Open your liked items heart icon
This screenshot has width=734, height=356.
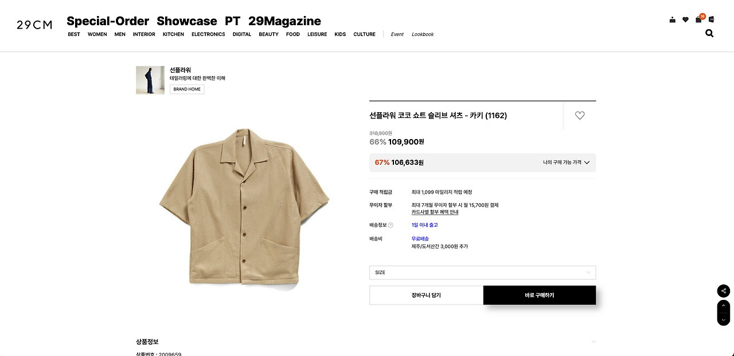(x=685, y=19)
